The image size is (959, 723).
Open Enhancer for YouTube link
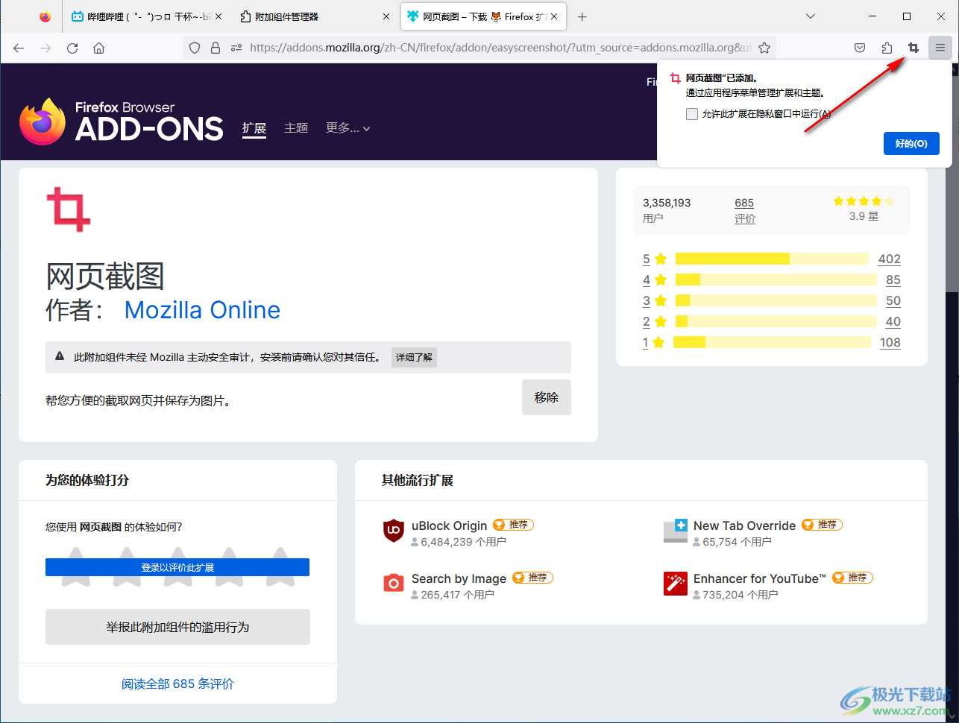(x=759, y=578)
